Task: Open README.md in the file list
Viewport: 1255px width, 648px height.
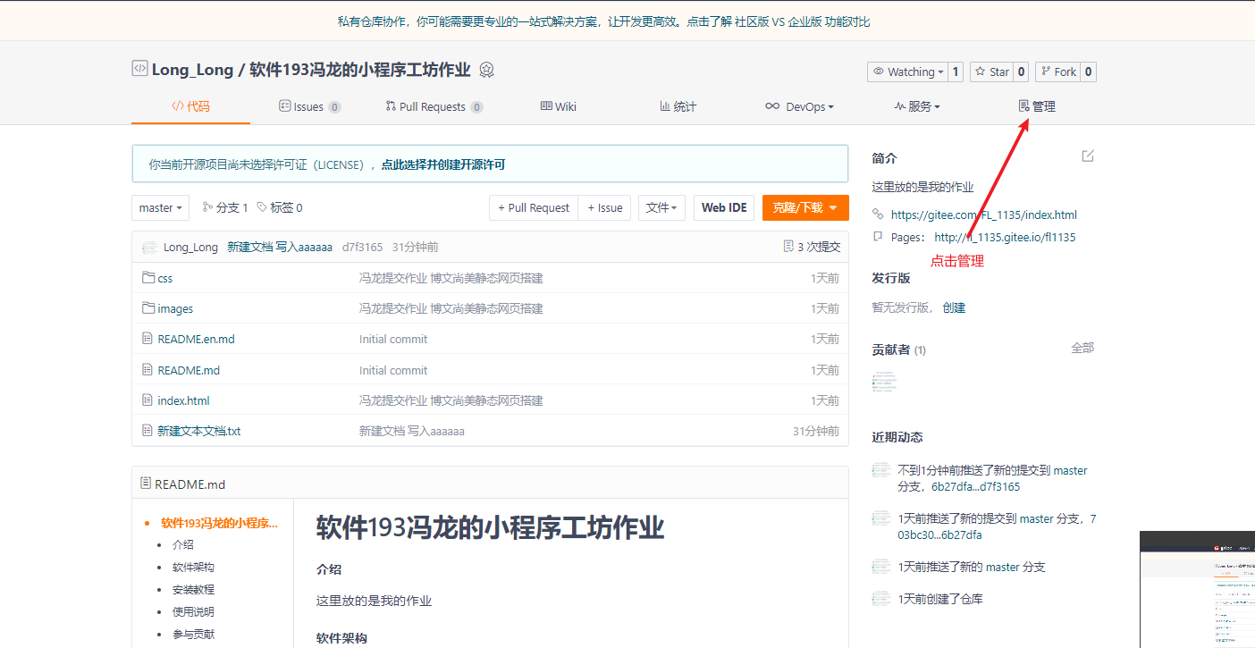Action: (x=189, y=370)
